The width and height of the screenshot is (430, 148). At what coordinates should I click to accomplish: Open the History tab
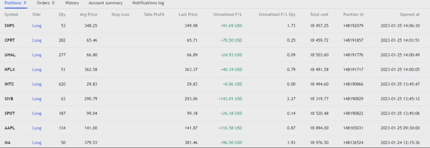[x=72, y=3]
